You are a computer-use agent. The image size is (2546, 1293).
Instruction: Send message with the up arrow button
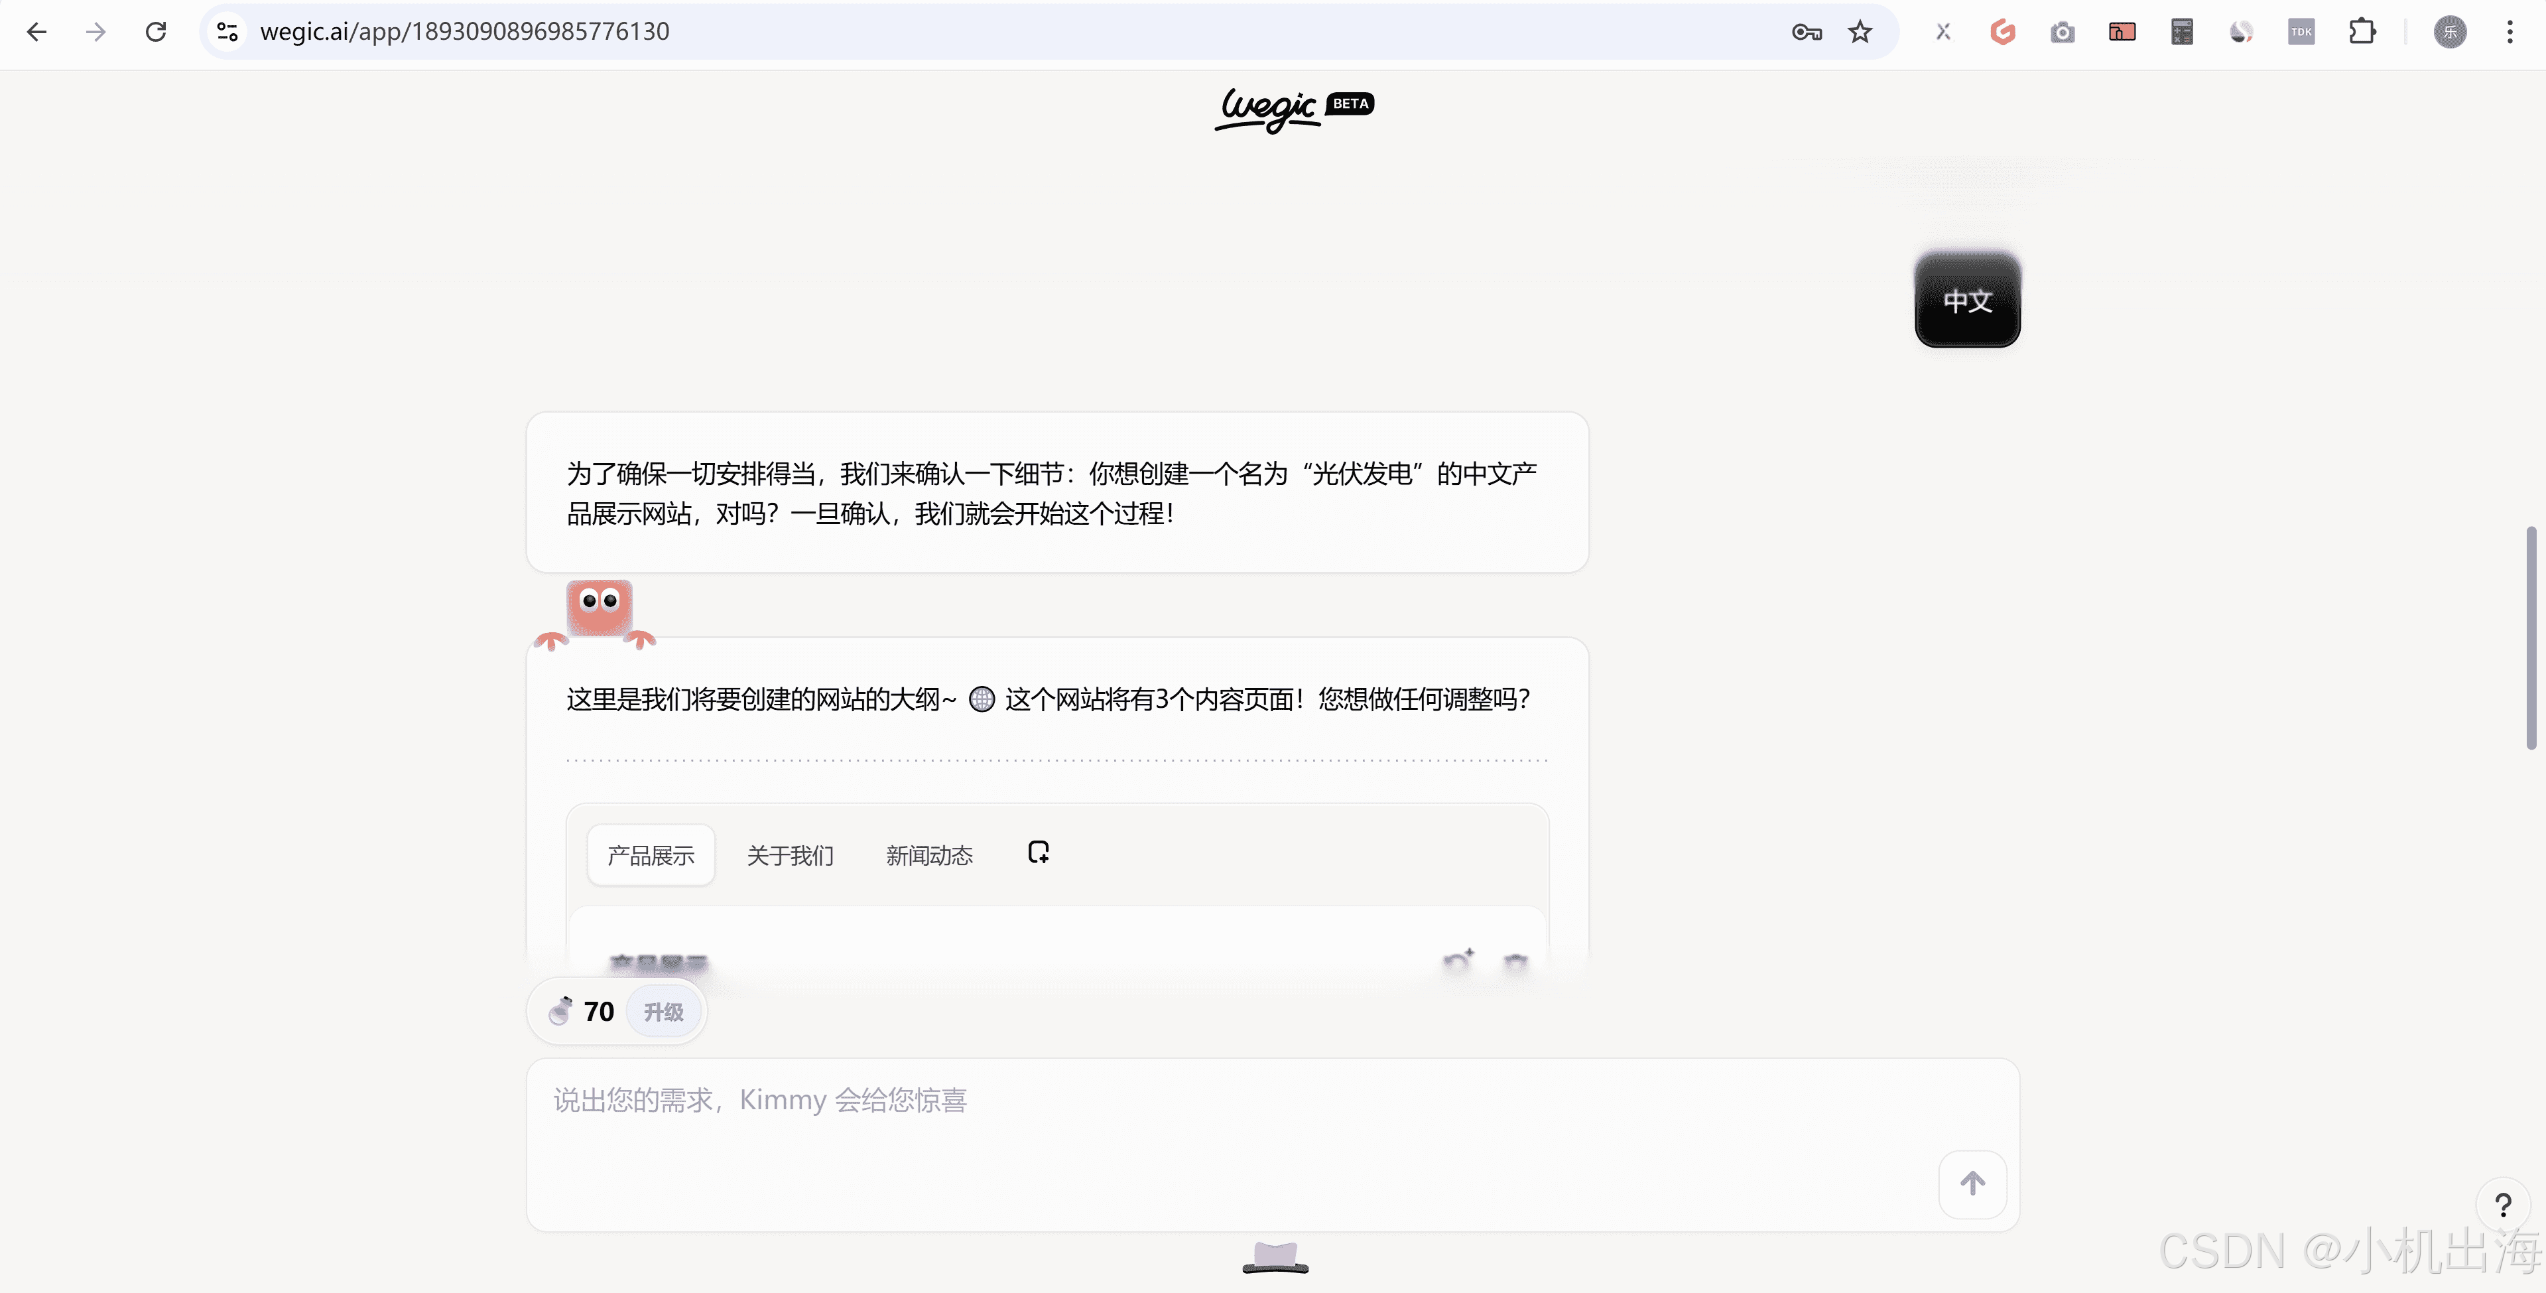tap(1973, 1184)
